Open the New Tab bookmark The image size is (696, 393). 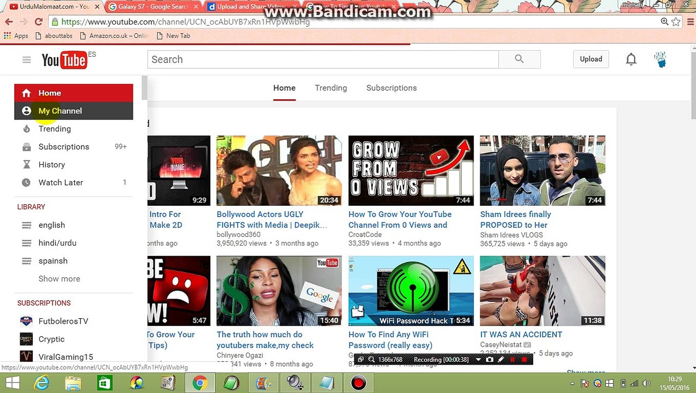click(x=173, y=35)
